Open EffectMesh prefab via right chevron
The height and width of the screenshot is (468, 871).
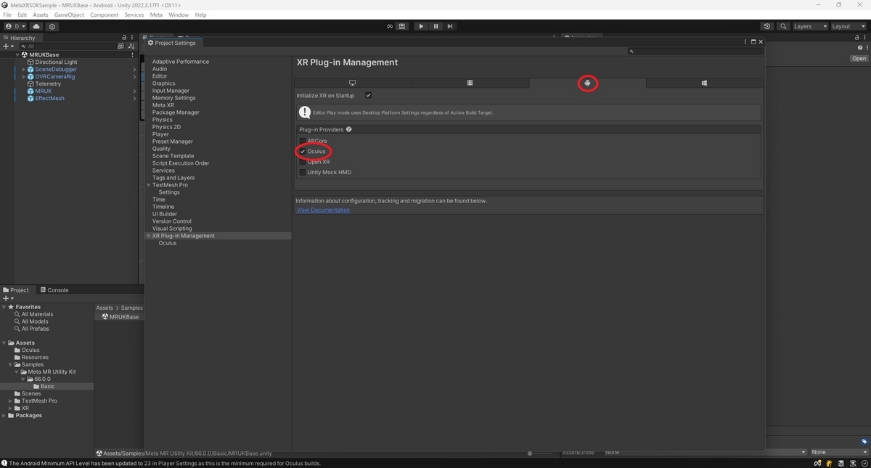click(134, 98)
